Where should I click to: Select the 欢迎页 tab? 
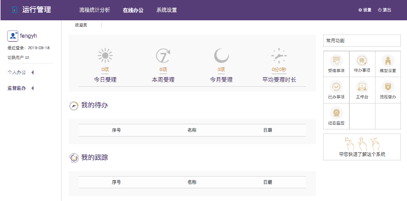tap(81, 25)
